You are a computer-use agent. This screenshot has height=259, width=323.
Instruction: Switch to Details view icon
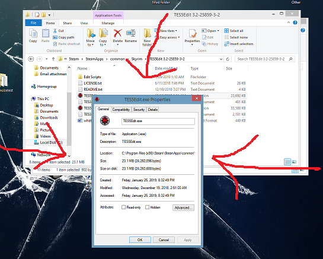tap(287, 162)
